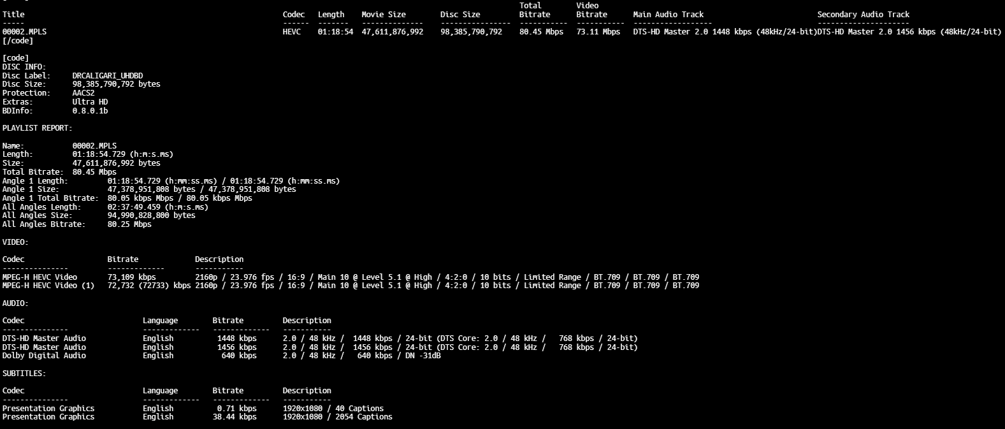Click the SUBTITLES section heading
Viewport: 1005px width, 429px height.
point(24,374)
